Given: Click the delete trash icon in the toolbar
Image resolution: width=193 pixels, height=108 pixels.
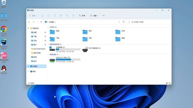Looking at the screenshot, I should (73, 16).
